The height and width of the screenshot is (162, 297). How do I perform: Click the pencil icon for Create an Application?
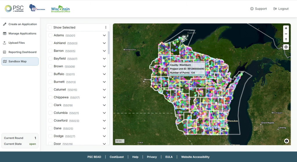pos(5,24)
